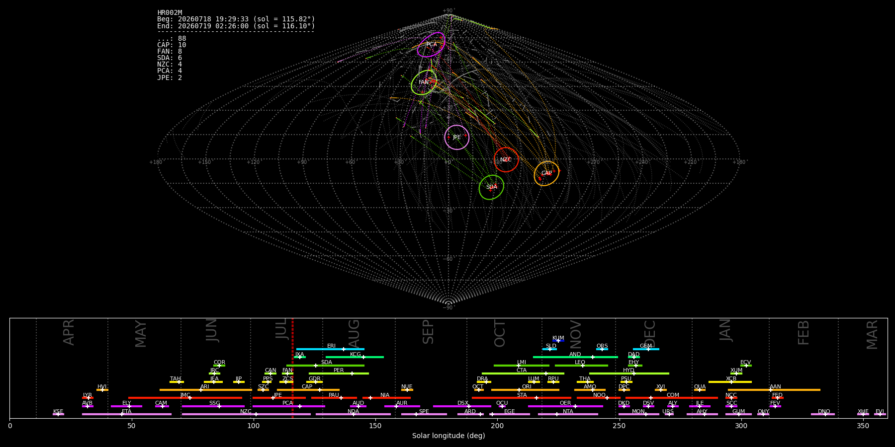This screenshot has width=895, height=447.
Task: Click the red NZC radiant circle
Action: point(506,160)
